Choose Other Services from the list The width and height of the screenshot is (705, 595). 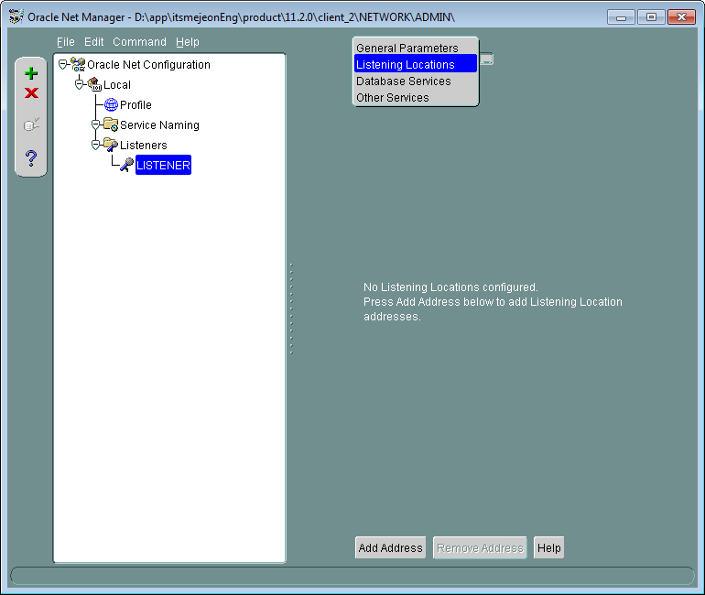point(416,98)
